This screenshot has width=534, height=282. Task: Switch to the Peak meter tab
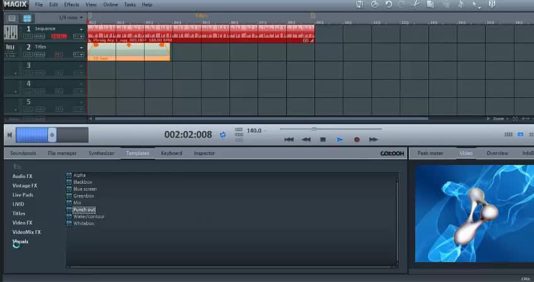430,153
